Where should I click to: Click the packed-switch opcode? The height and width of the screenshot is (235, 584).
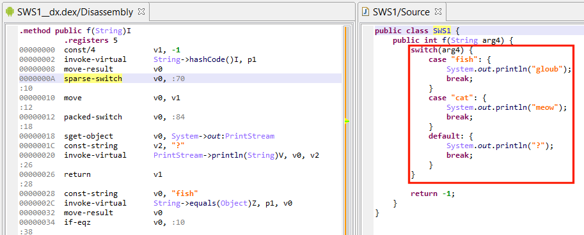(93, 117)
